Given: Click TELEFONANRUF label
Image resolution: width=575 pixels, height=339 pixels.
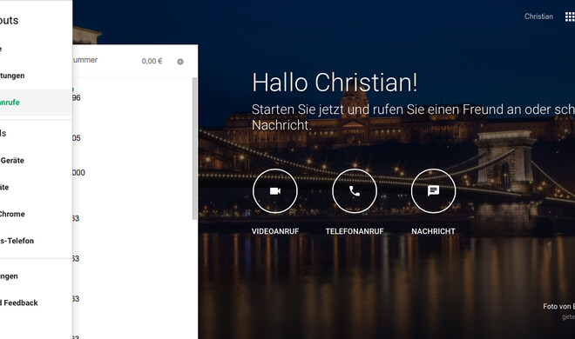Looking at the screenshot, I should point(355,231).
